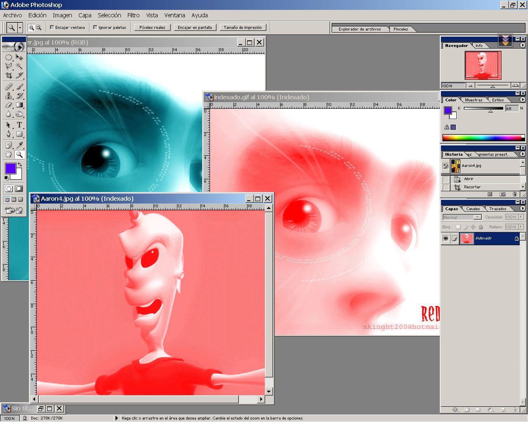
Task: Create a new snapshot in Historia panel
Action: 502,194
